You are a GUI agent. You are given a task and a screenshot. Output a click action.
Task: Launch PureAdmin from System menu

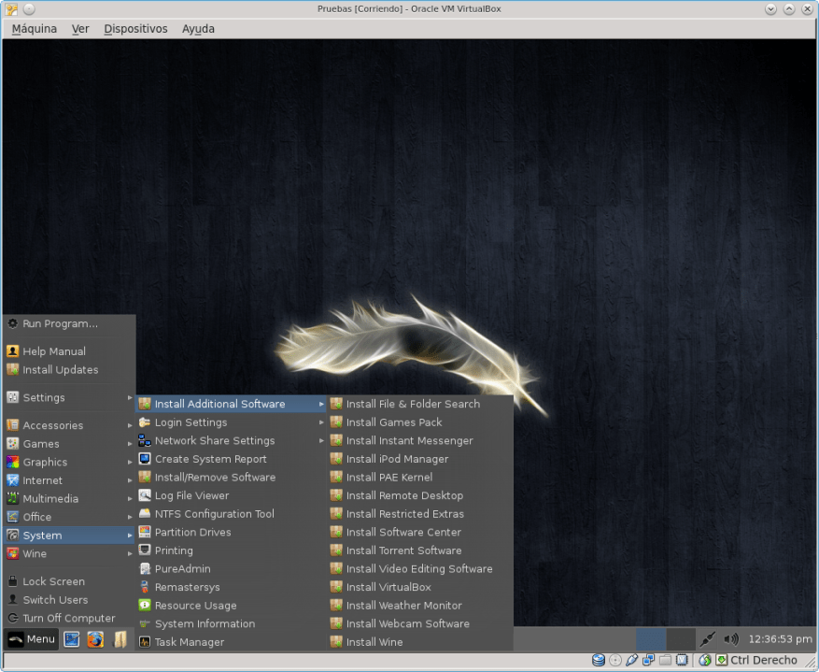(x=181, y=568)
